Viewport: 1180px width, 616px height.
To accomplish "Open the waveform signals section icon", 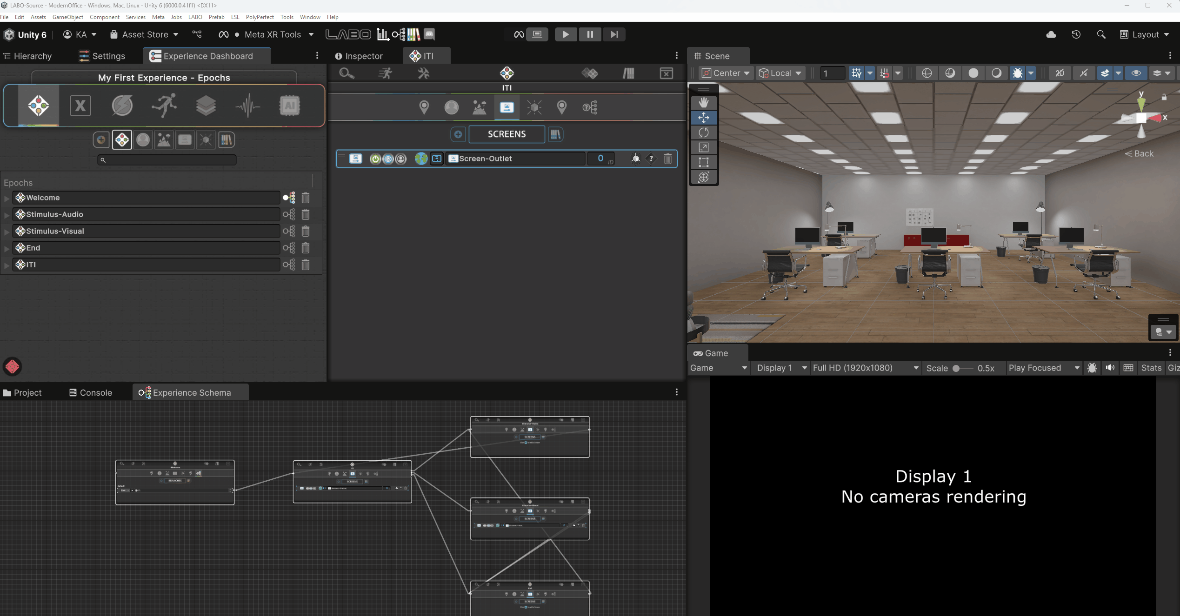I will 247,106.
